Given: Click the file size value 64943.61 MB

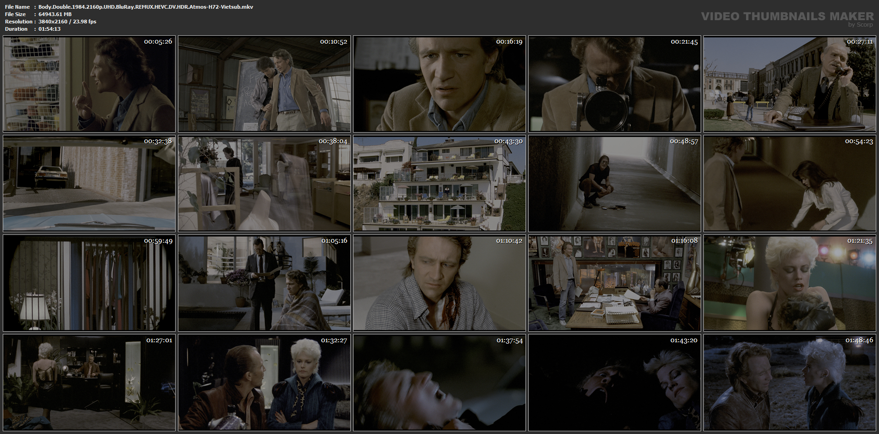Looking at the screenshot, I should [55, 14].
